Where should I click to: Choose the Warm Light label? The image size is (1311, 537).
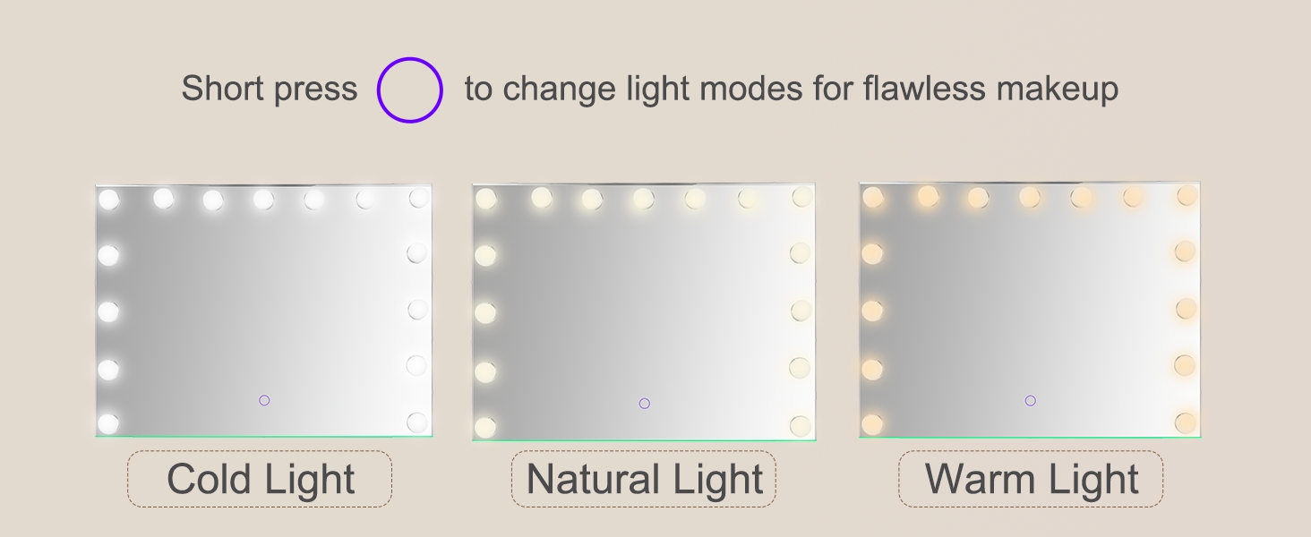1031,479
